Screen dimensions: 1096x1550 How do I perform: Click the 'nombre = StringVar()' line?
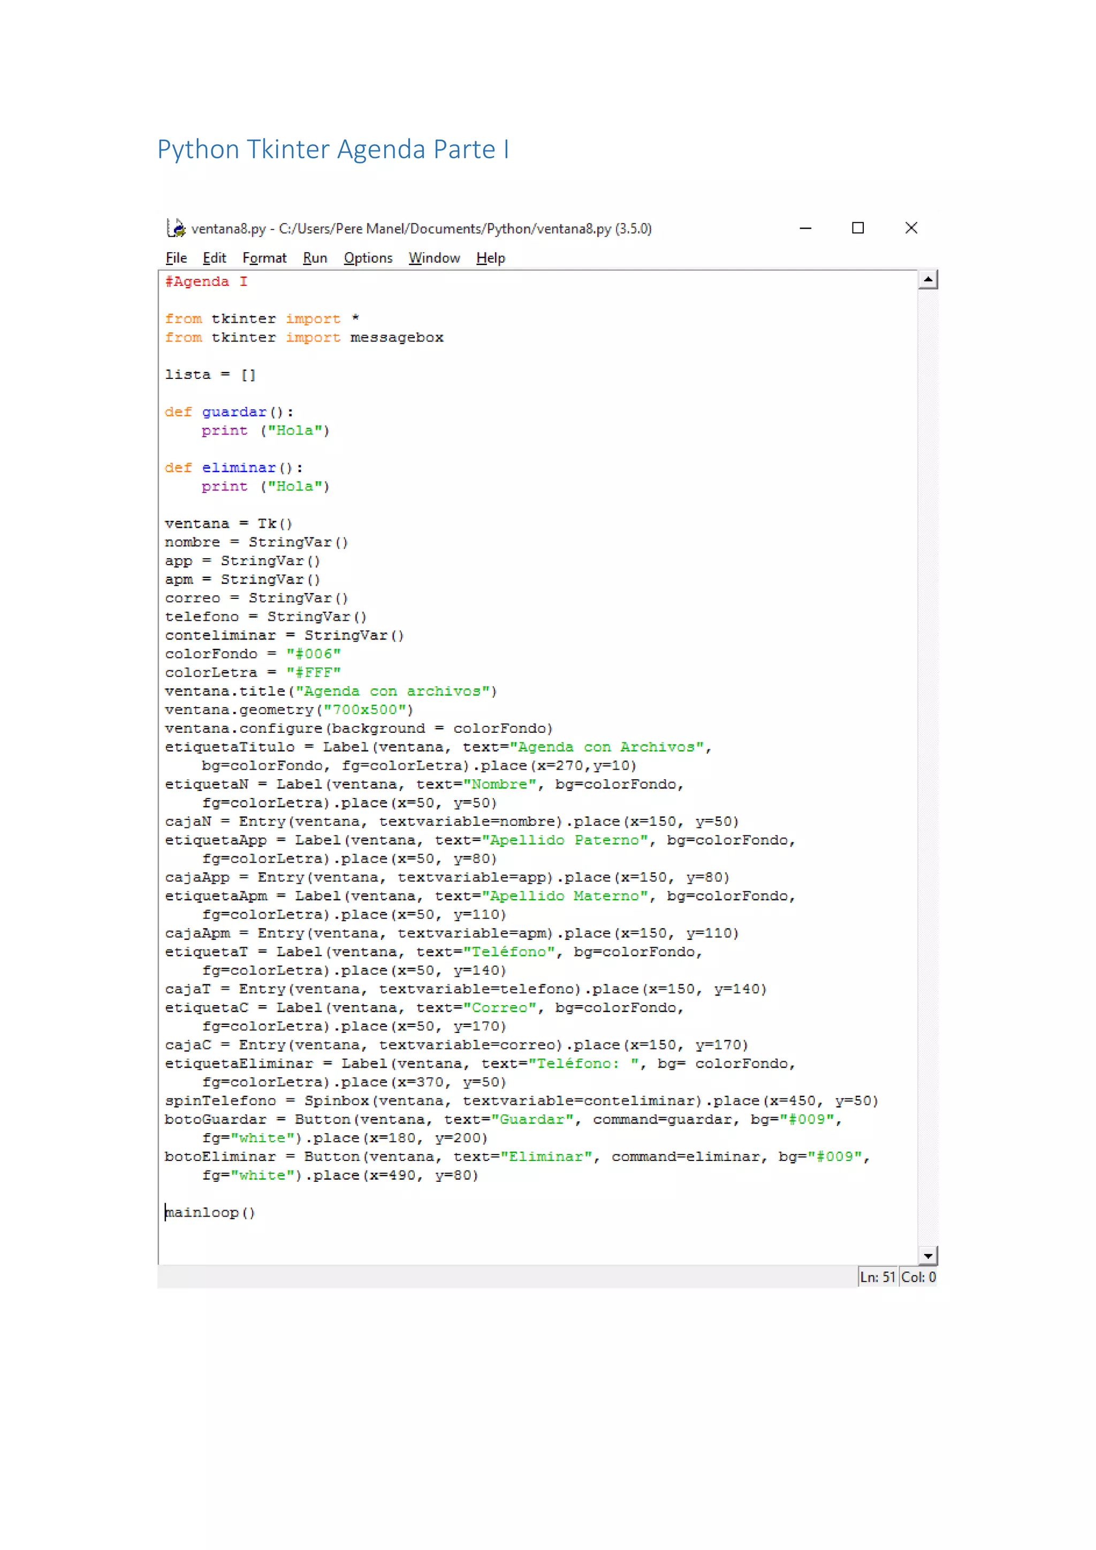[x=256, y=542]
